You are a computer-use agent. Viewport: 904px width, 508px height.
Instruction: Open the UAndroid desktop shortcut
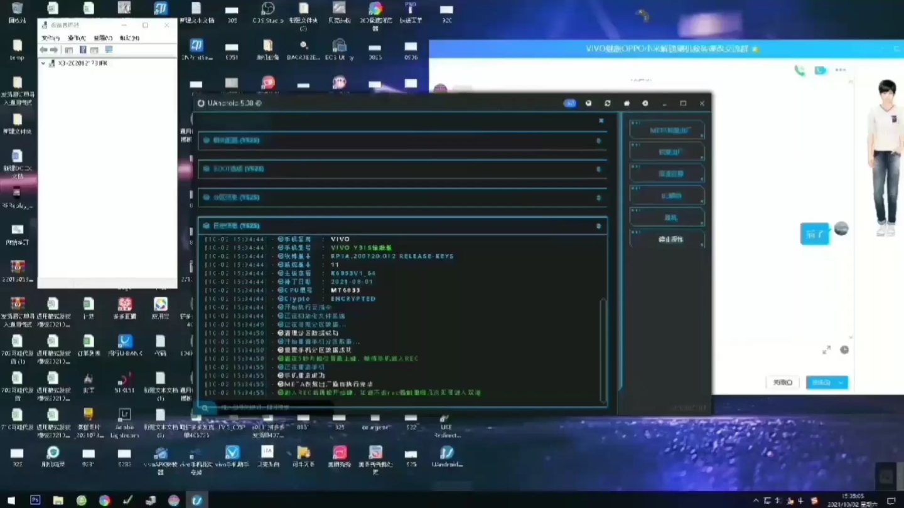coord(447,457)
